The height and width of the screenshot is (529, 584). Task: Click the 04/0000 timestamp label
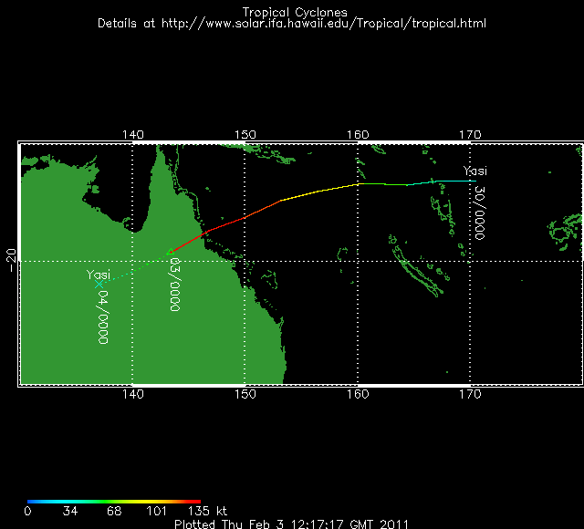tap(103, 317)
